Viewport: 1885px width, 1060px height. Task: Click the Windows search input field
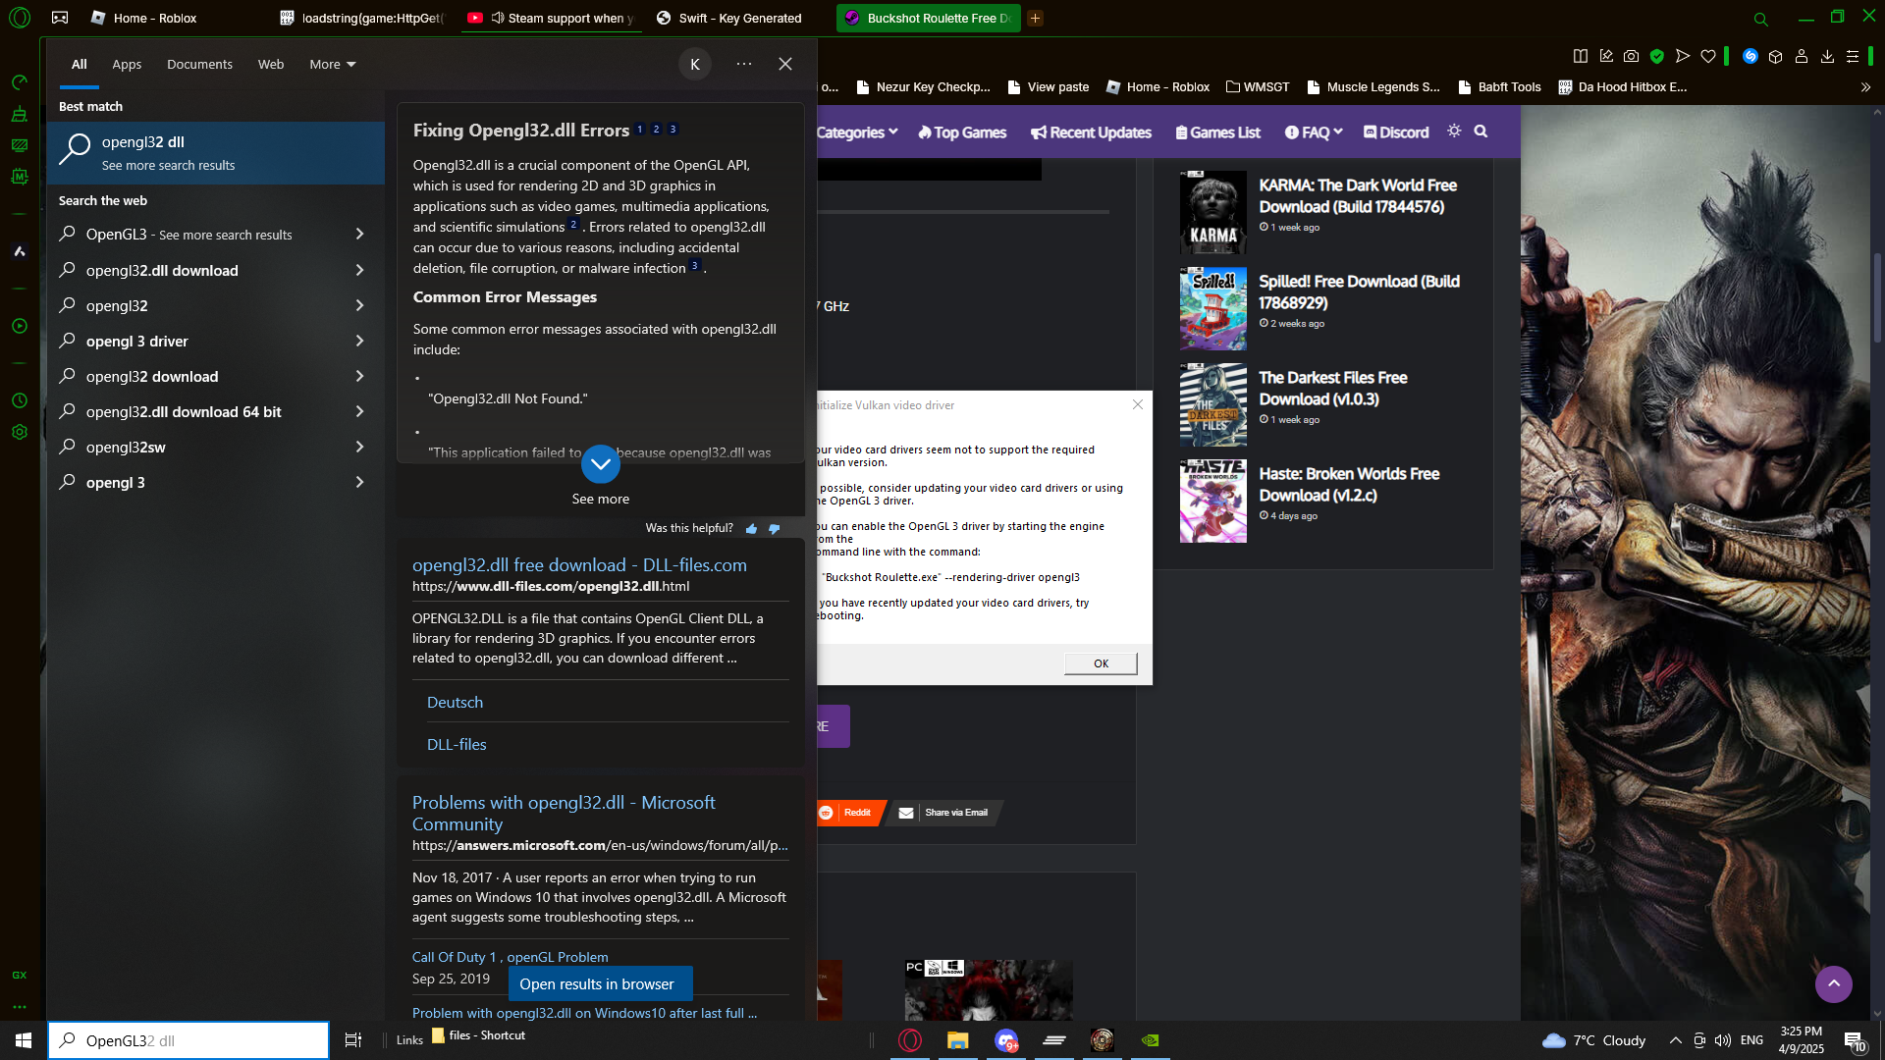pos(188,1040)
